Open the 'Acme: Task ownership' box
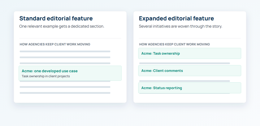260x126 pixels. [190, 53]
